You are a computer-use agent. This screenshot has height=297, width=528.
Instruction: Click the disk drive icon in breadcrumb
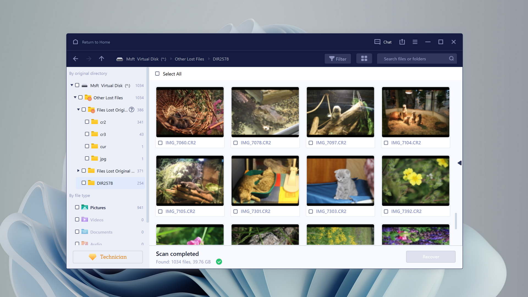coord(120,59)
